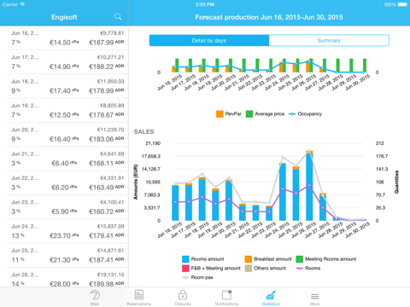Screen dimensions: 410x307
Task: Select the Jun 24 row with €15,837.09
Action: [67, 231]
